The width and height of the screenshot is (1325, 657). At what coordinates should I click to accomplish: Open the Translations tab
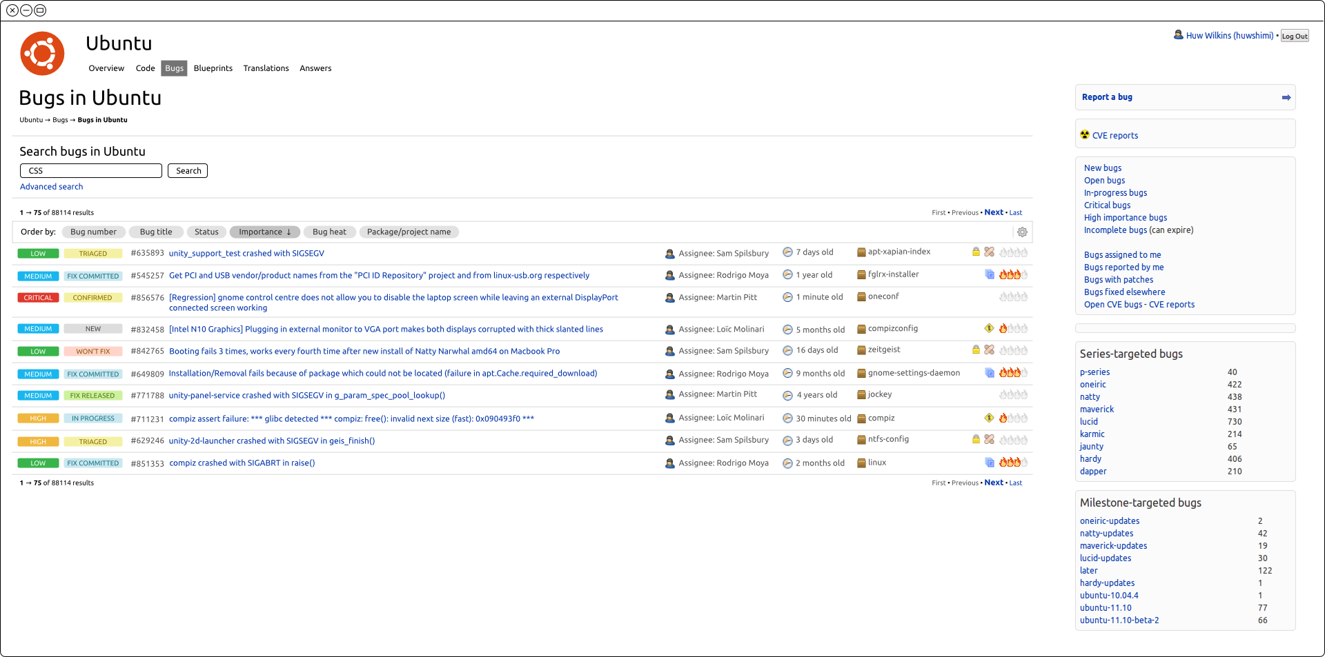(266, 68)
